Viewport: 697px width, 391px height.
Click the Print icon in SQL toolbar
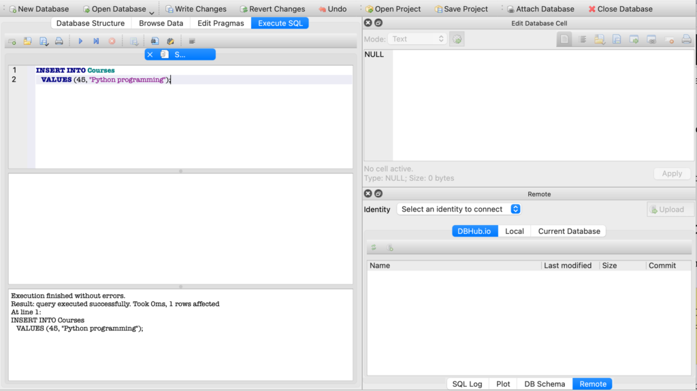pyautogui.click(x=59, y=41)
